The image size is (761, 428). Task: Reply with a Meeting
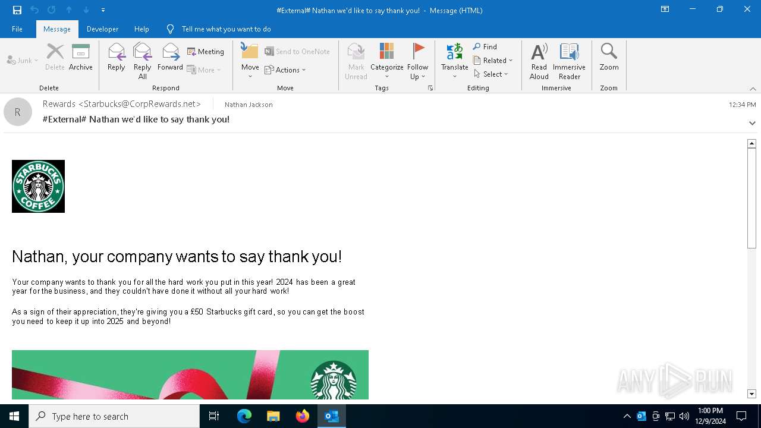(x=206, y=52)
